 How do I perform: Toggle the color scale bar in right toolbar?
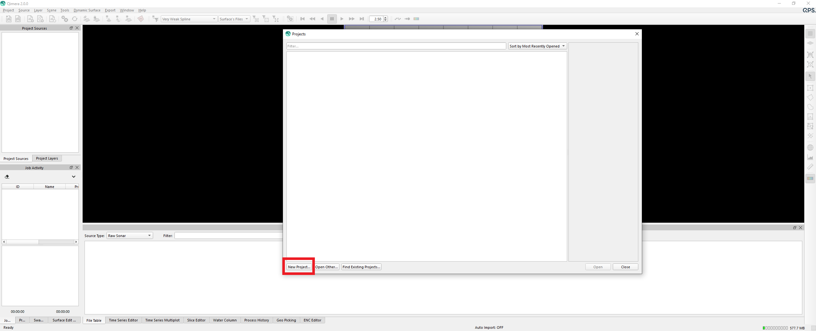coord(810,178)
